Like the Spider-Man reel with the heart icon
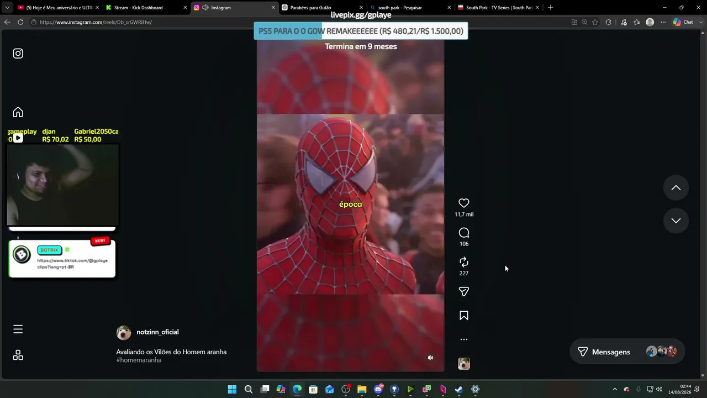Image resolution: width=707 pixels, height=398 pixels. [464, 203]
